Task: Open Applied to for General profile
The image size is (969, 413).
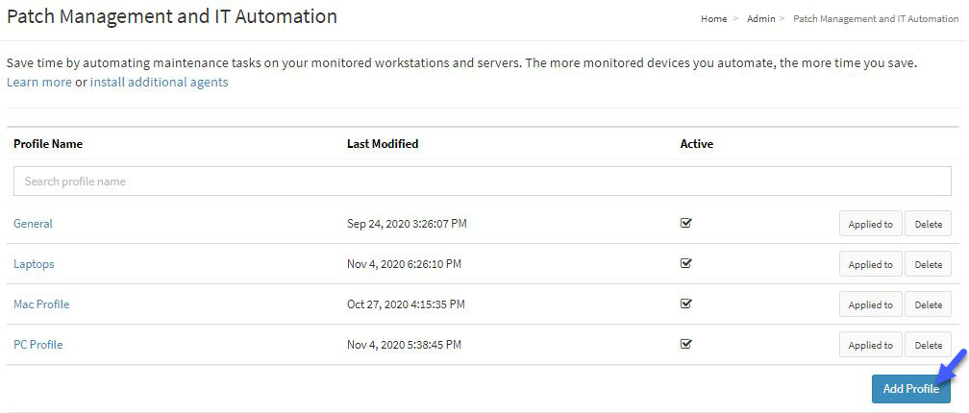Action: pos(870,224)
